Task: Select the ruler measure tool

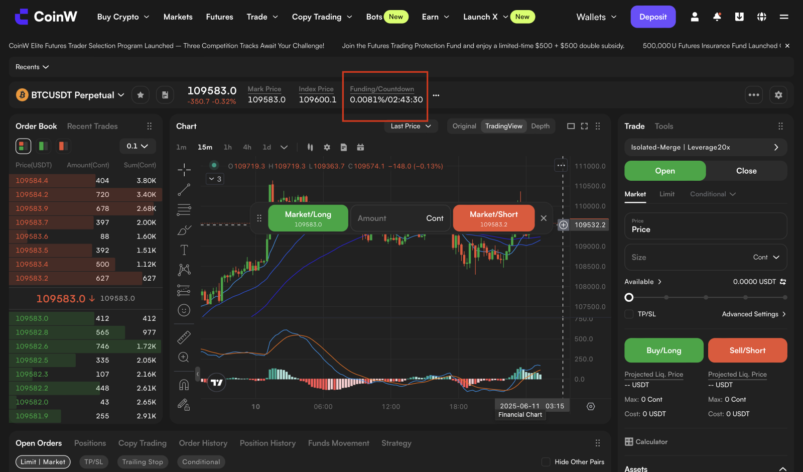Action: [x=184, y=337]
